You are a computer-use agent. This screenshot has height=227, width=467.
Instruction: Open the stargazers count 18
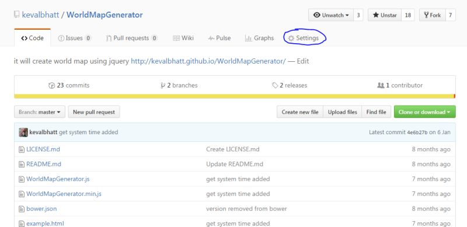407,15
